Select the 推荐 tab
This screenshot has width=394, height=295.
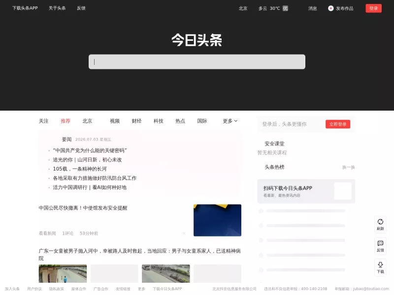pos(66,121)
